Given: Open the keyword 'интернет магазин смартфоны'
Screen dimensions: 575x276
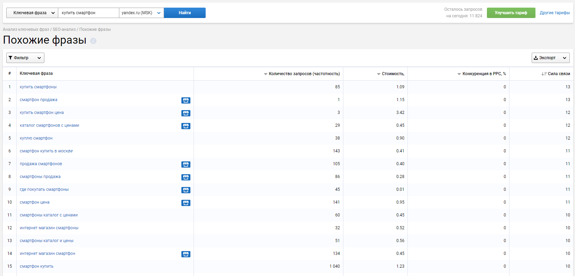Looking at the screenshot, I should coord(49,228).
